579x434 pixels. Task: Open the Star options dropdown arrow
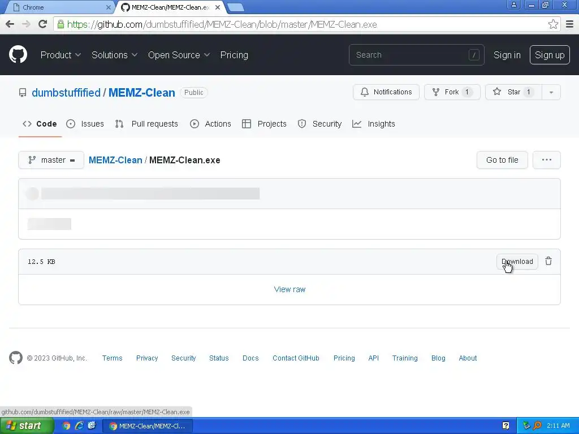coord(551,92)
